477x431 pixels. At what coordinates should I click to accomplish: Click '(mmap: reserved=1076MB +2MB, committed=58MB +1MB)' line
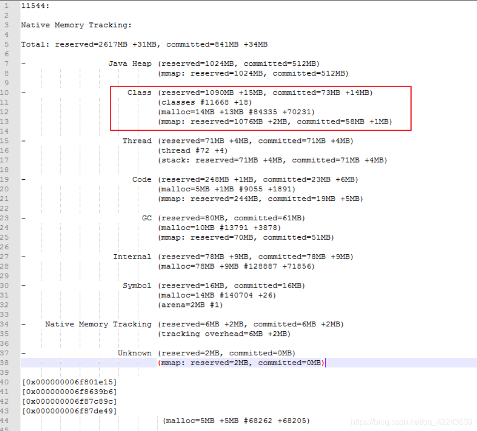click(x=275, y=122)
